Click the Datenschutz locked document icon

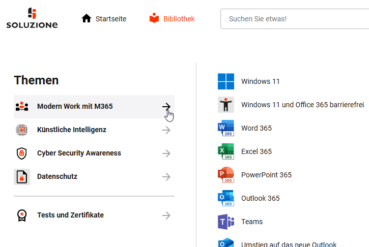[x=22, y=177]
